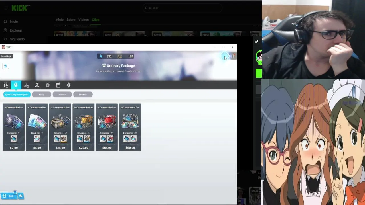This screenshot has height=205, width=365.
Task: Select the Special Beginner Support tab
Action: click(17, 95)
